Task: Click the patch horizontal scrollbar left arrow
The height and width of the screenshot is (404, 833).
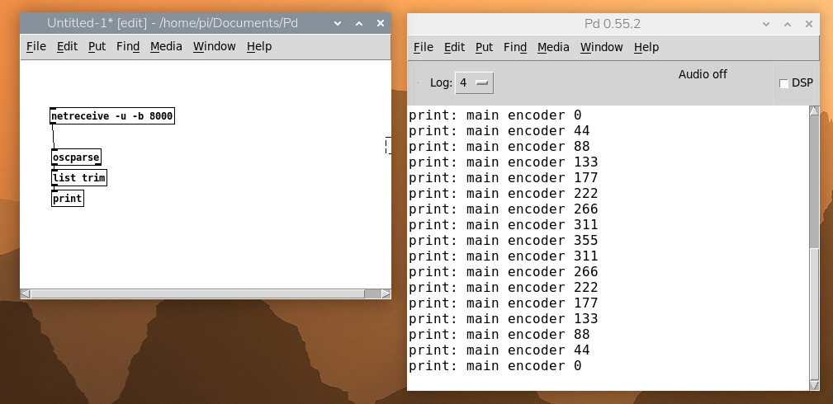Action: tap(26, 294)
